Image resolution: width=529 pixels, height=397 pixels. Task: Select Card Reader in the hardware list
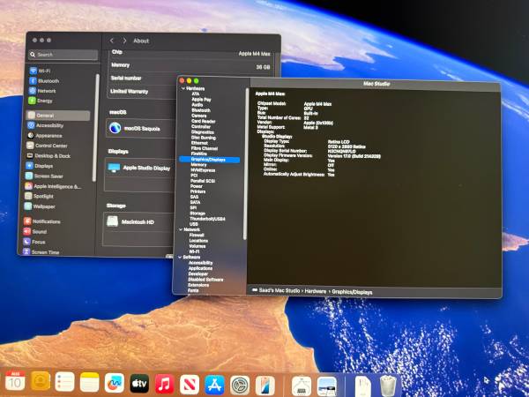click(x=204, y=121)
